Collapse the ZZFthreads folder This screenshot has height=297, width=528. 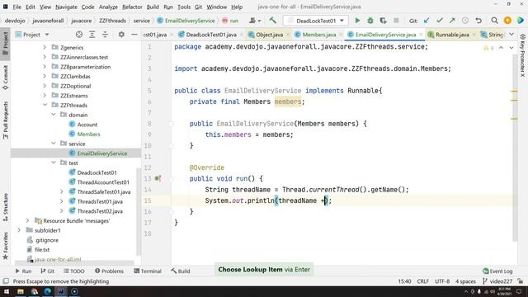[x=45, y=105]
